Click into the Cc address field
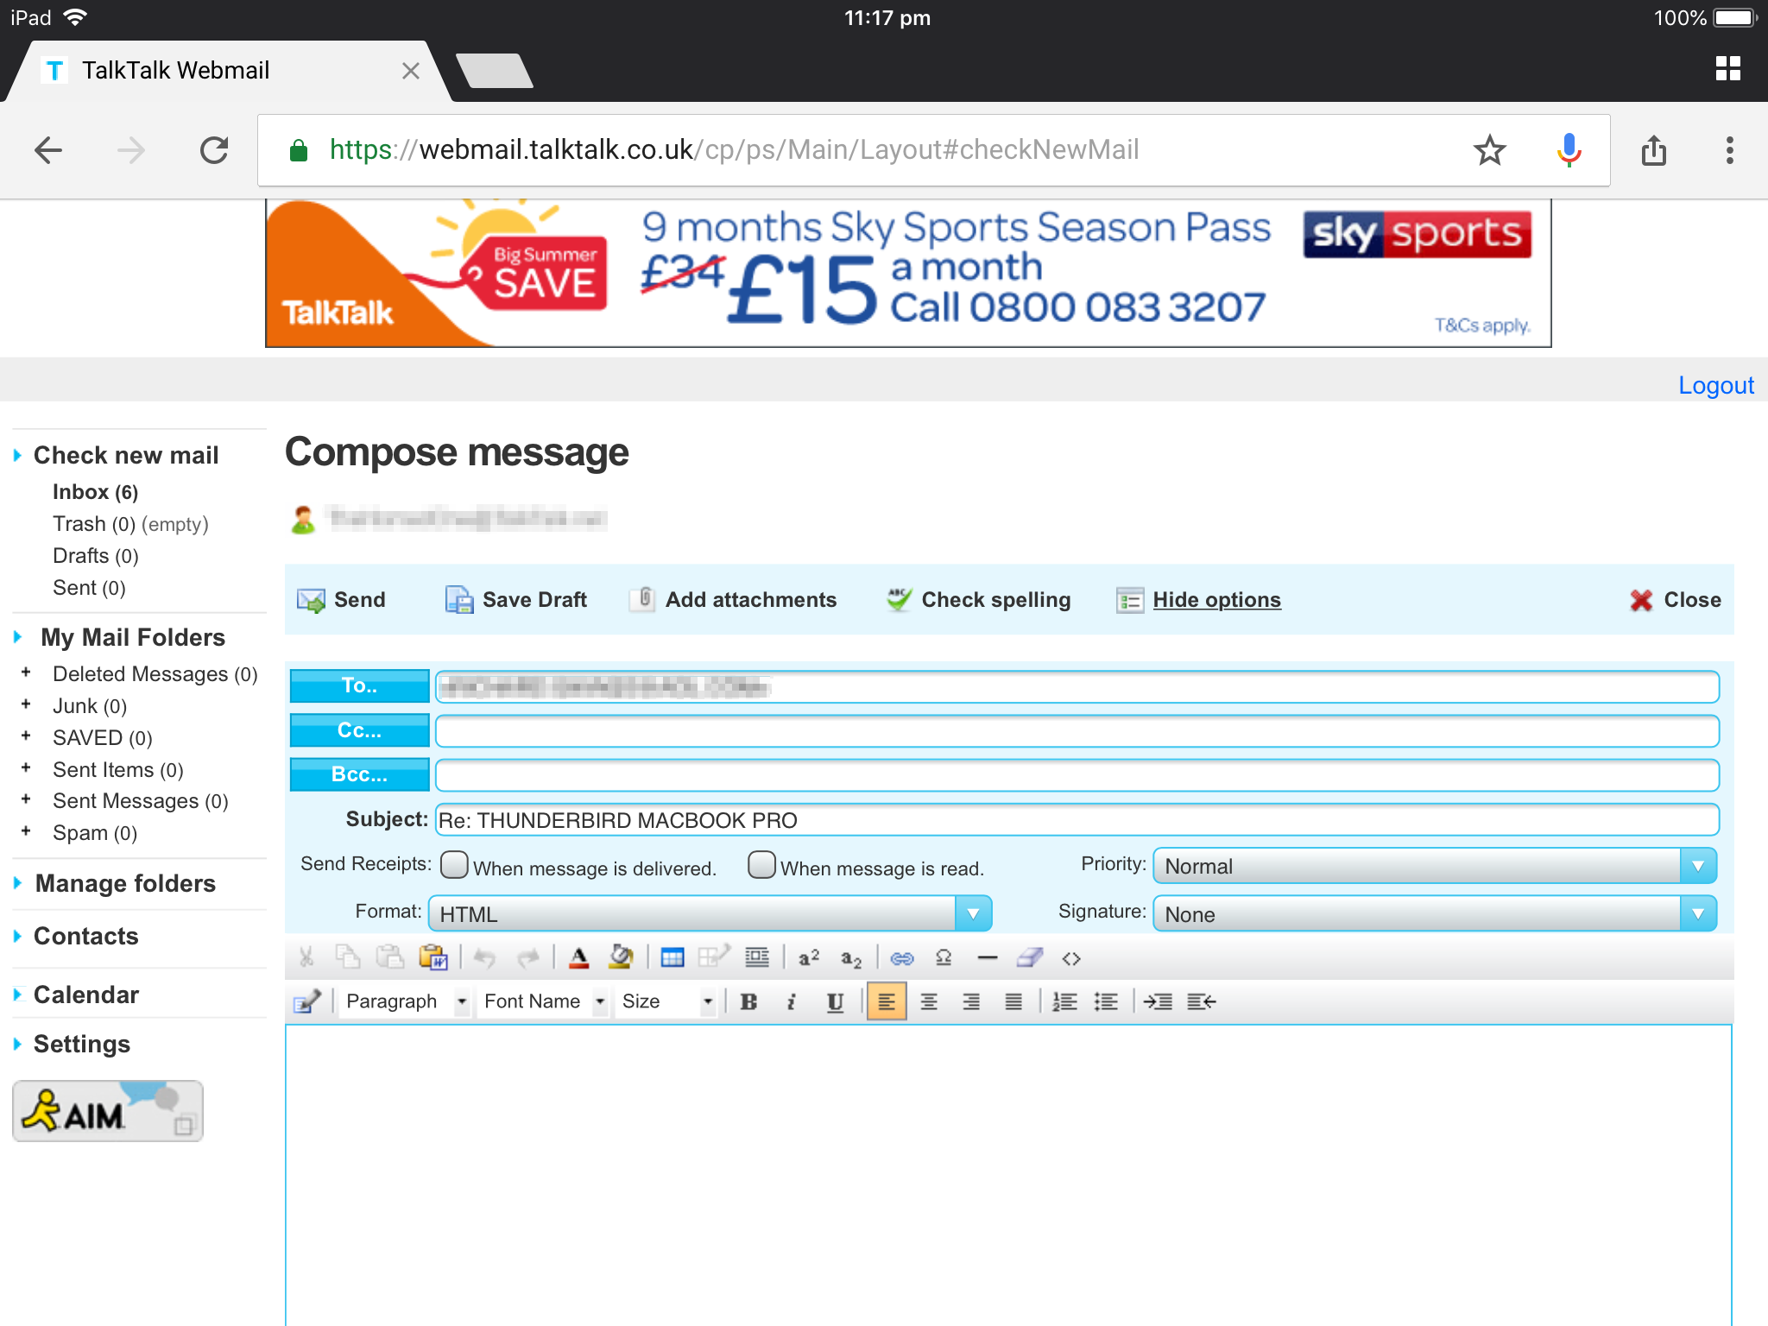 (x=1077, y=731)
